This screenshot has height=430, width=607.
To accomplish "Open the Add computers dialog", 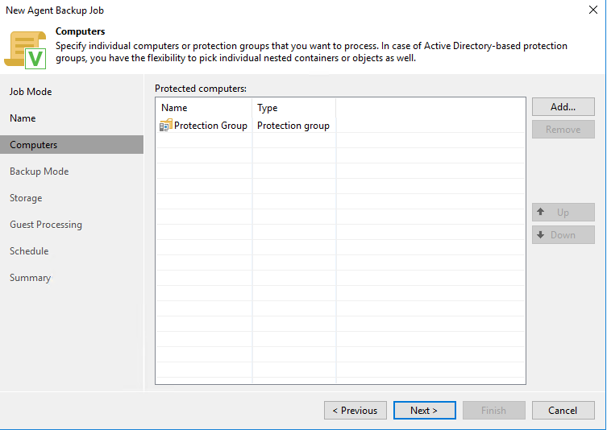I will pos(563,107).
